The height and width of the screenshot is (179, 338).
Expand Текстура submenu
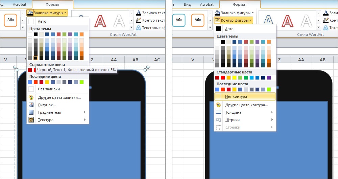click(58, 120)
